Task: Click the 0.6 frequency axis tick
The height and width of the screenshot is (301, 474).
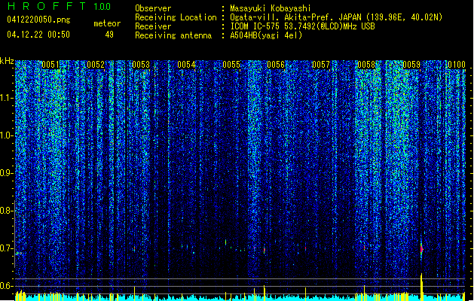Action: tap(8, 286)
